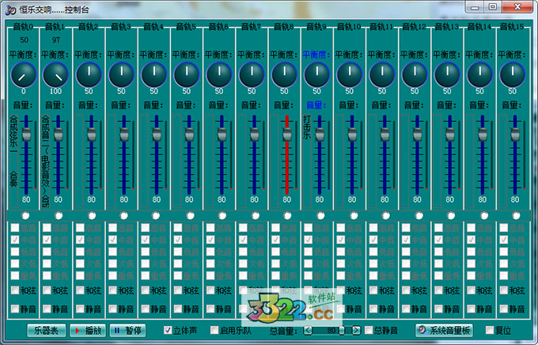Click the volume value 80 under 音轨8
This screenshot has width=538, height=345.
(287, 199)
